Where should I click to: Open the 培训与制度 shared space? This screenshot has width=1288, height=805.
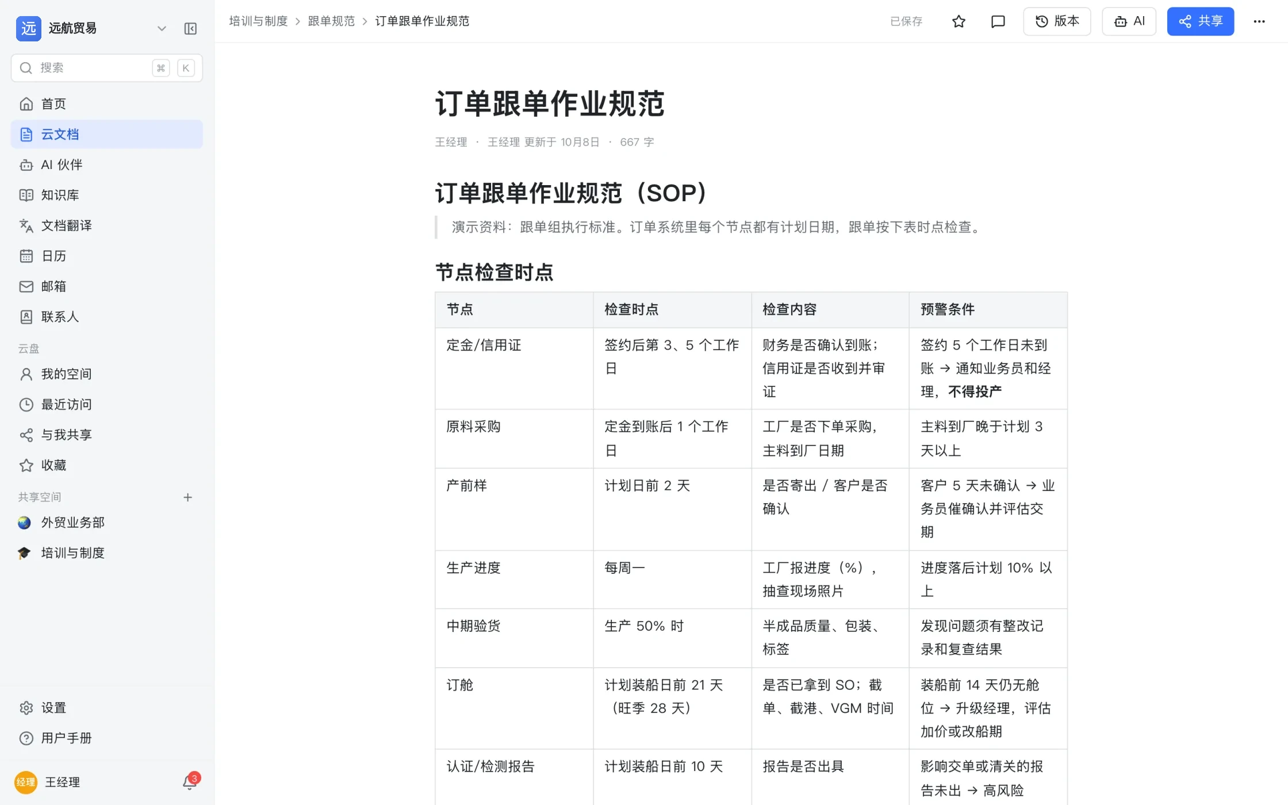[x=107, y=553]
